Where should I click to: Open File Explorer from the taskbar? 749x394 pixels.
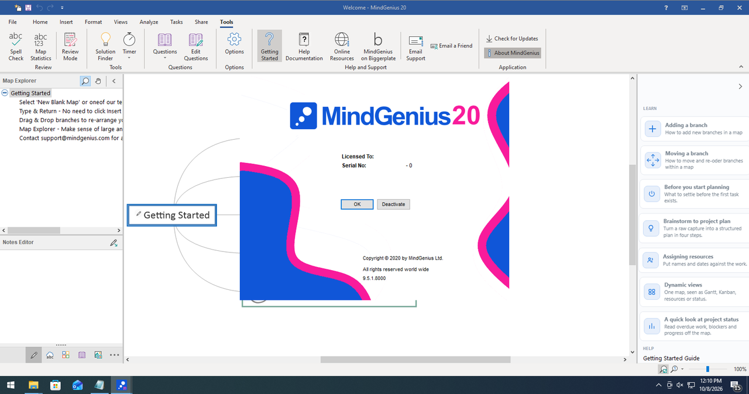coord(34,385)
